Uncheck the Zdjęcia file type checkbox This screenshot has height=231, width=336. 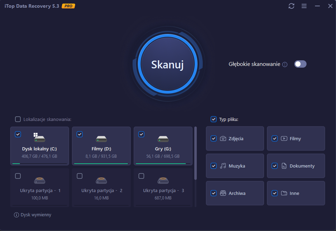(214, 138)
